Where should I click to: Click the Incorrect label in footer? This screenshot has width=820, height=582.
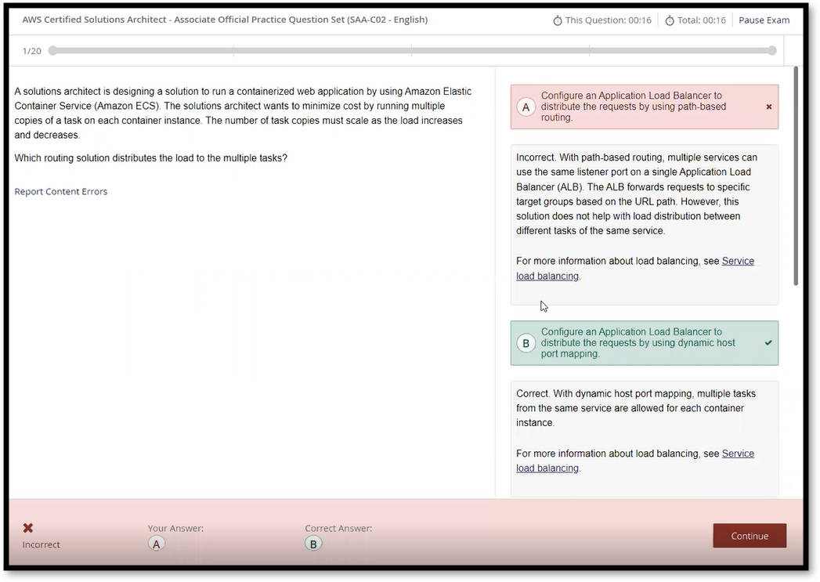point(41,544)
